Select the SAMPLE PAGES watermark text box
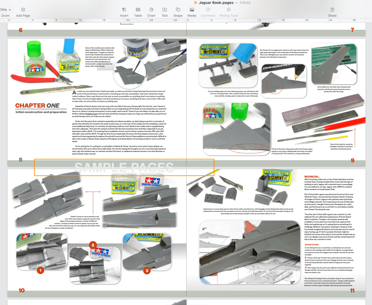This screenshot has height=305, width=372. click(x=124, y=167)
